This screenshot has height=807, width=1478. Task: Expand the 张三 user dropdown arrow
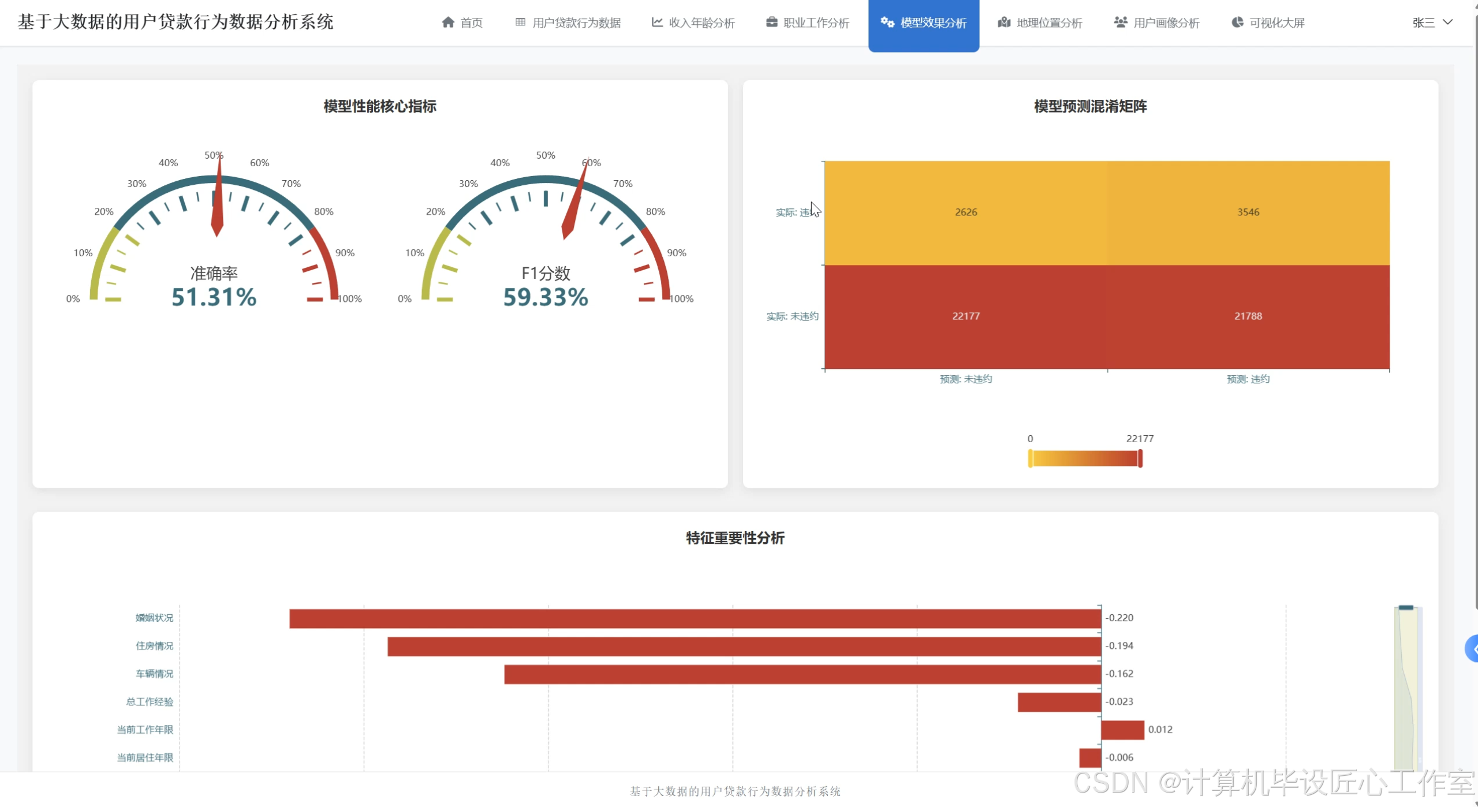(1447, 22)
